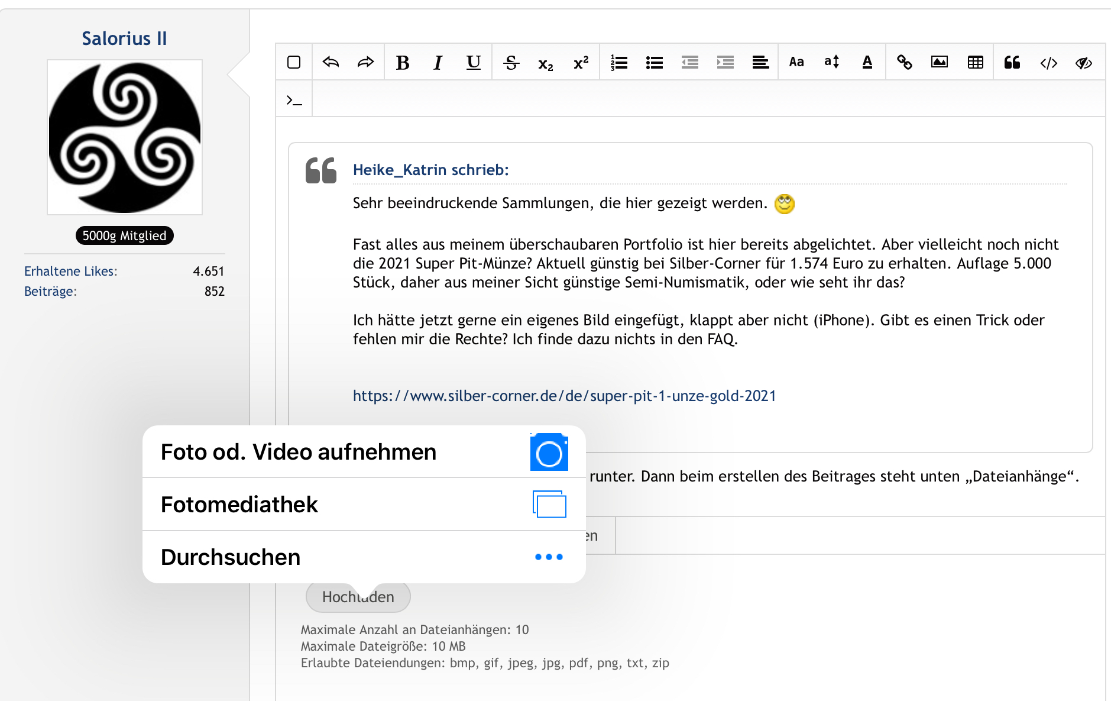
Task: Open the font family Aa dropdown
Action: [796, 63]
